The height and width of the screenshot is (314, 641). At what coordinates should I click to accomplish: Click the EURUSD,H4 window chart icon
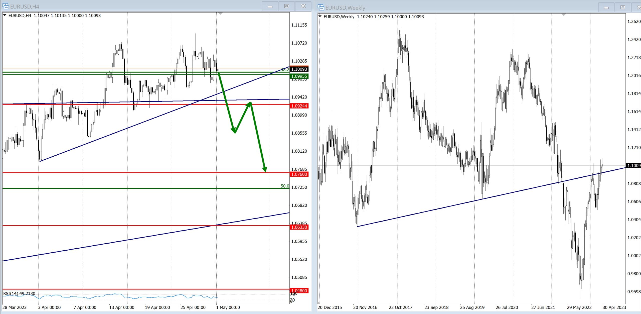tap(5, 6)
